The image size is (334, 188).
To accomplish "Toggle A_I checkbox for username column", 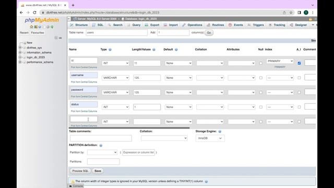I will pyautogui.click(x=299, y=78).
